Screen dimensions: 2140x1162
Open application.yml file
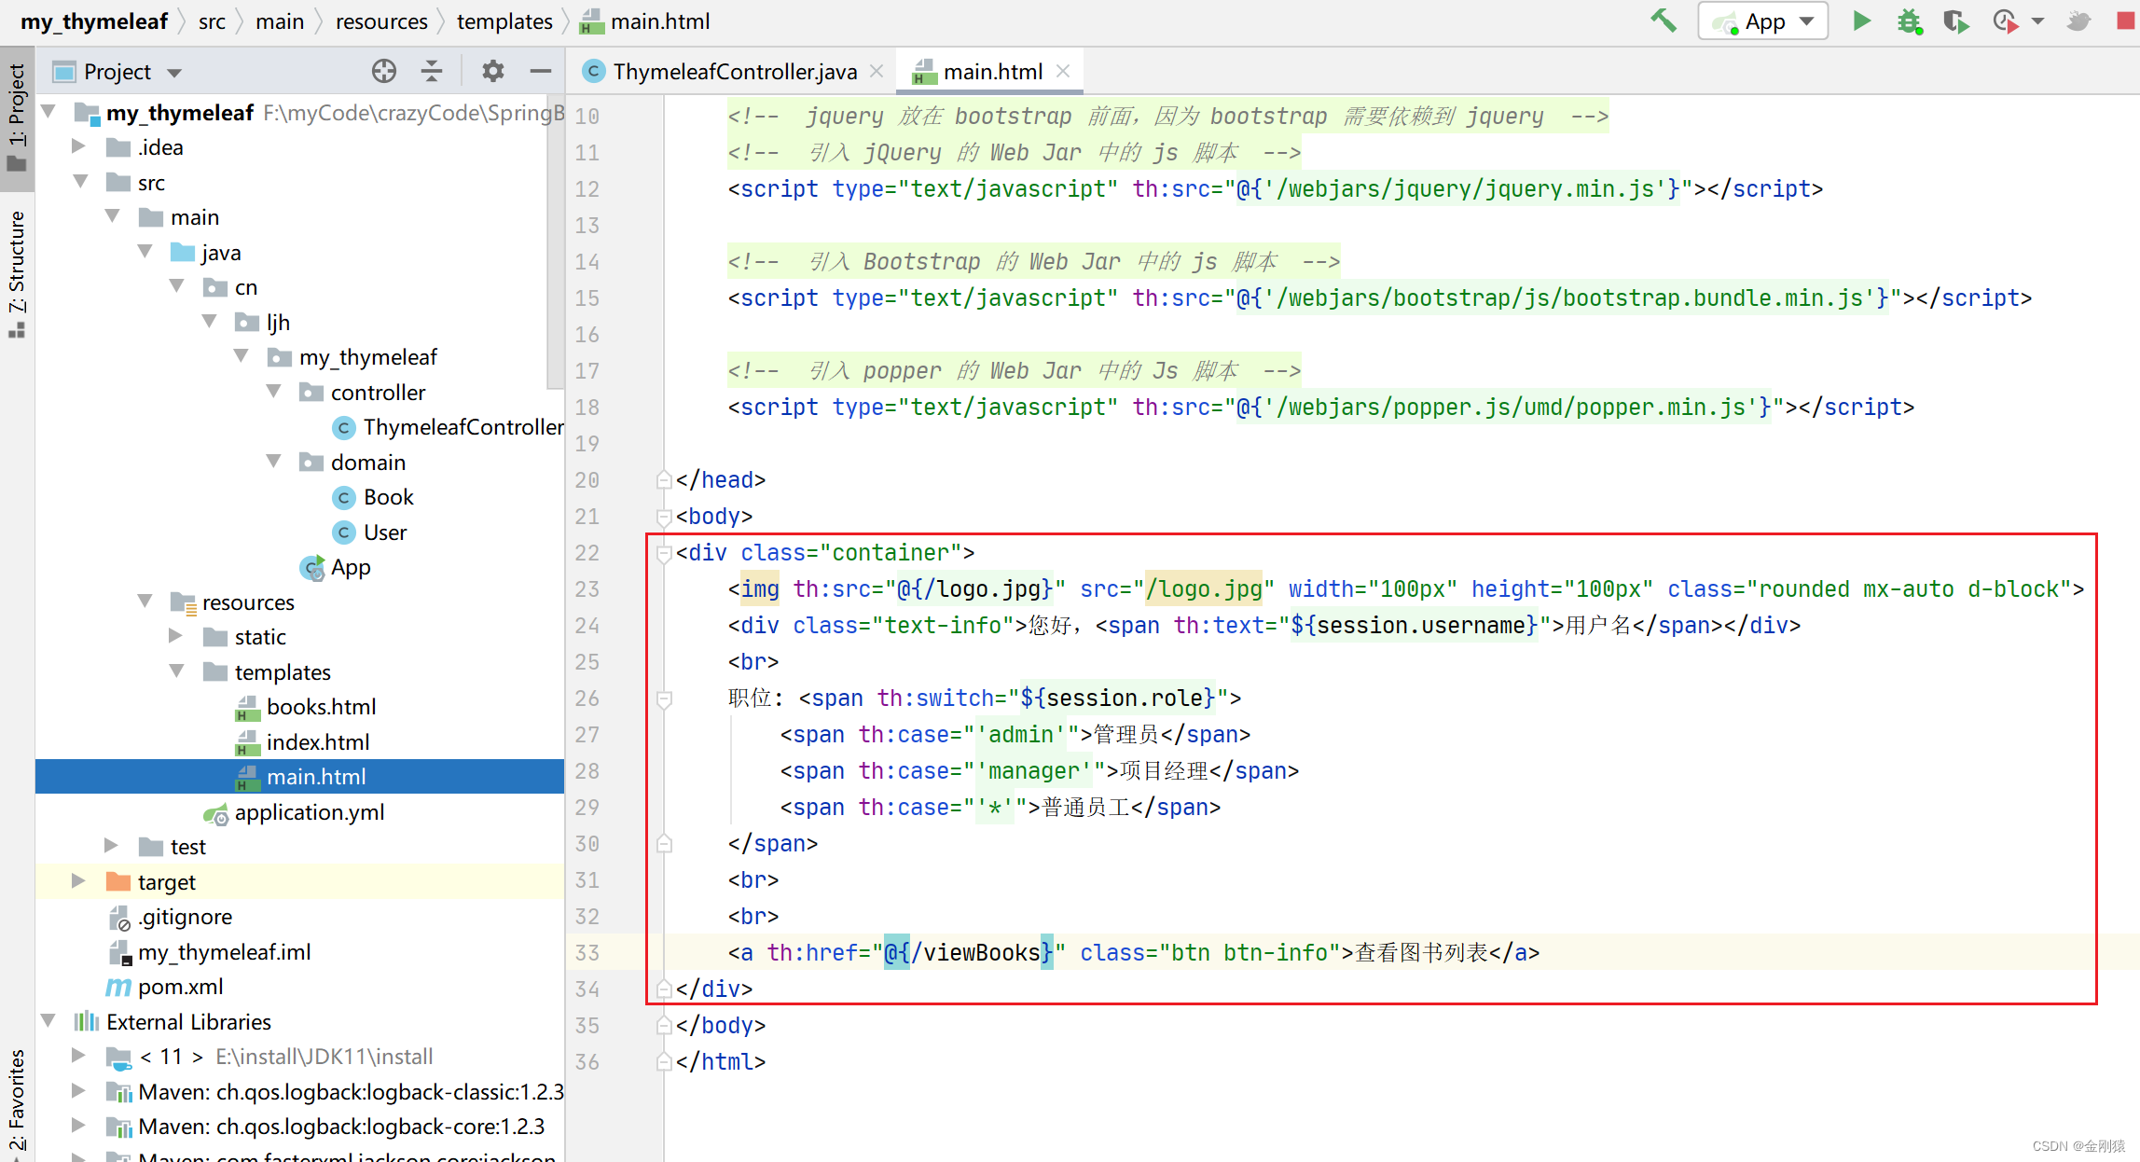click(295, 812)
